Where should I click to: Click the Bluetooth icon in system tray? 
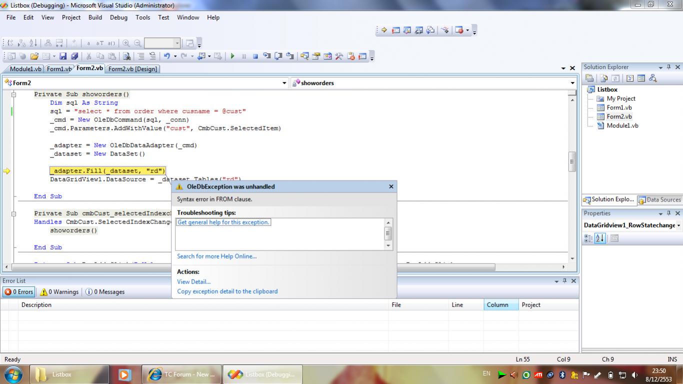[x=562, y=374]
